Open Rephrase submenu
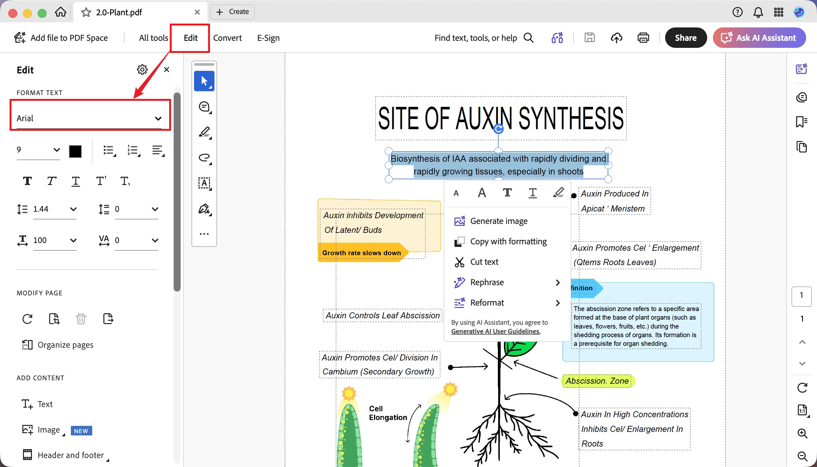The image size is (817, 467). (507, 282)
